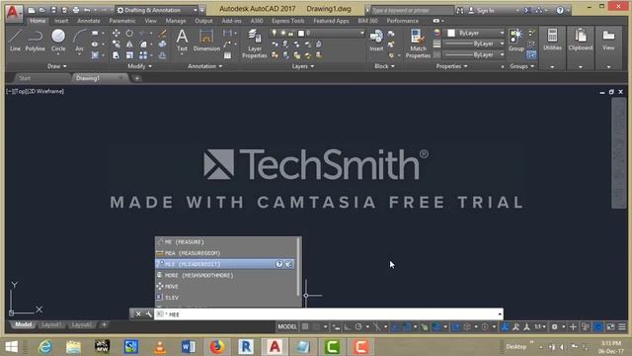Click the Stretch tool in Modify panel
The image size is (632, 356).
(117, 55)
